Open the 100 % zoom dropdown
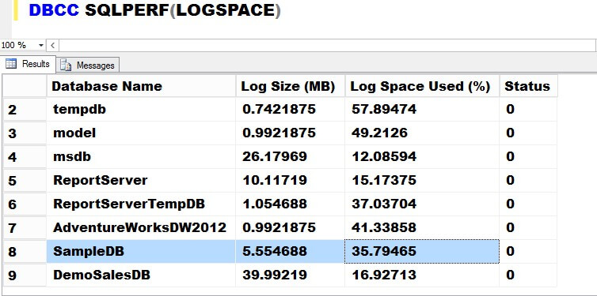597x296 pixels. (41, 46)
